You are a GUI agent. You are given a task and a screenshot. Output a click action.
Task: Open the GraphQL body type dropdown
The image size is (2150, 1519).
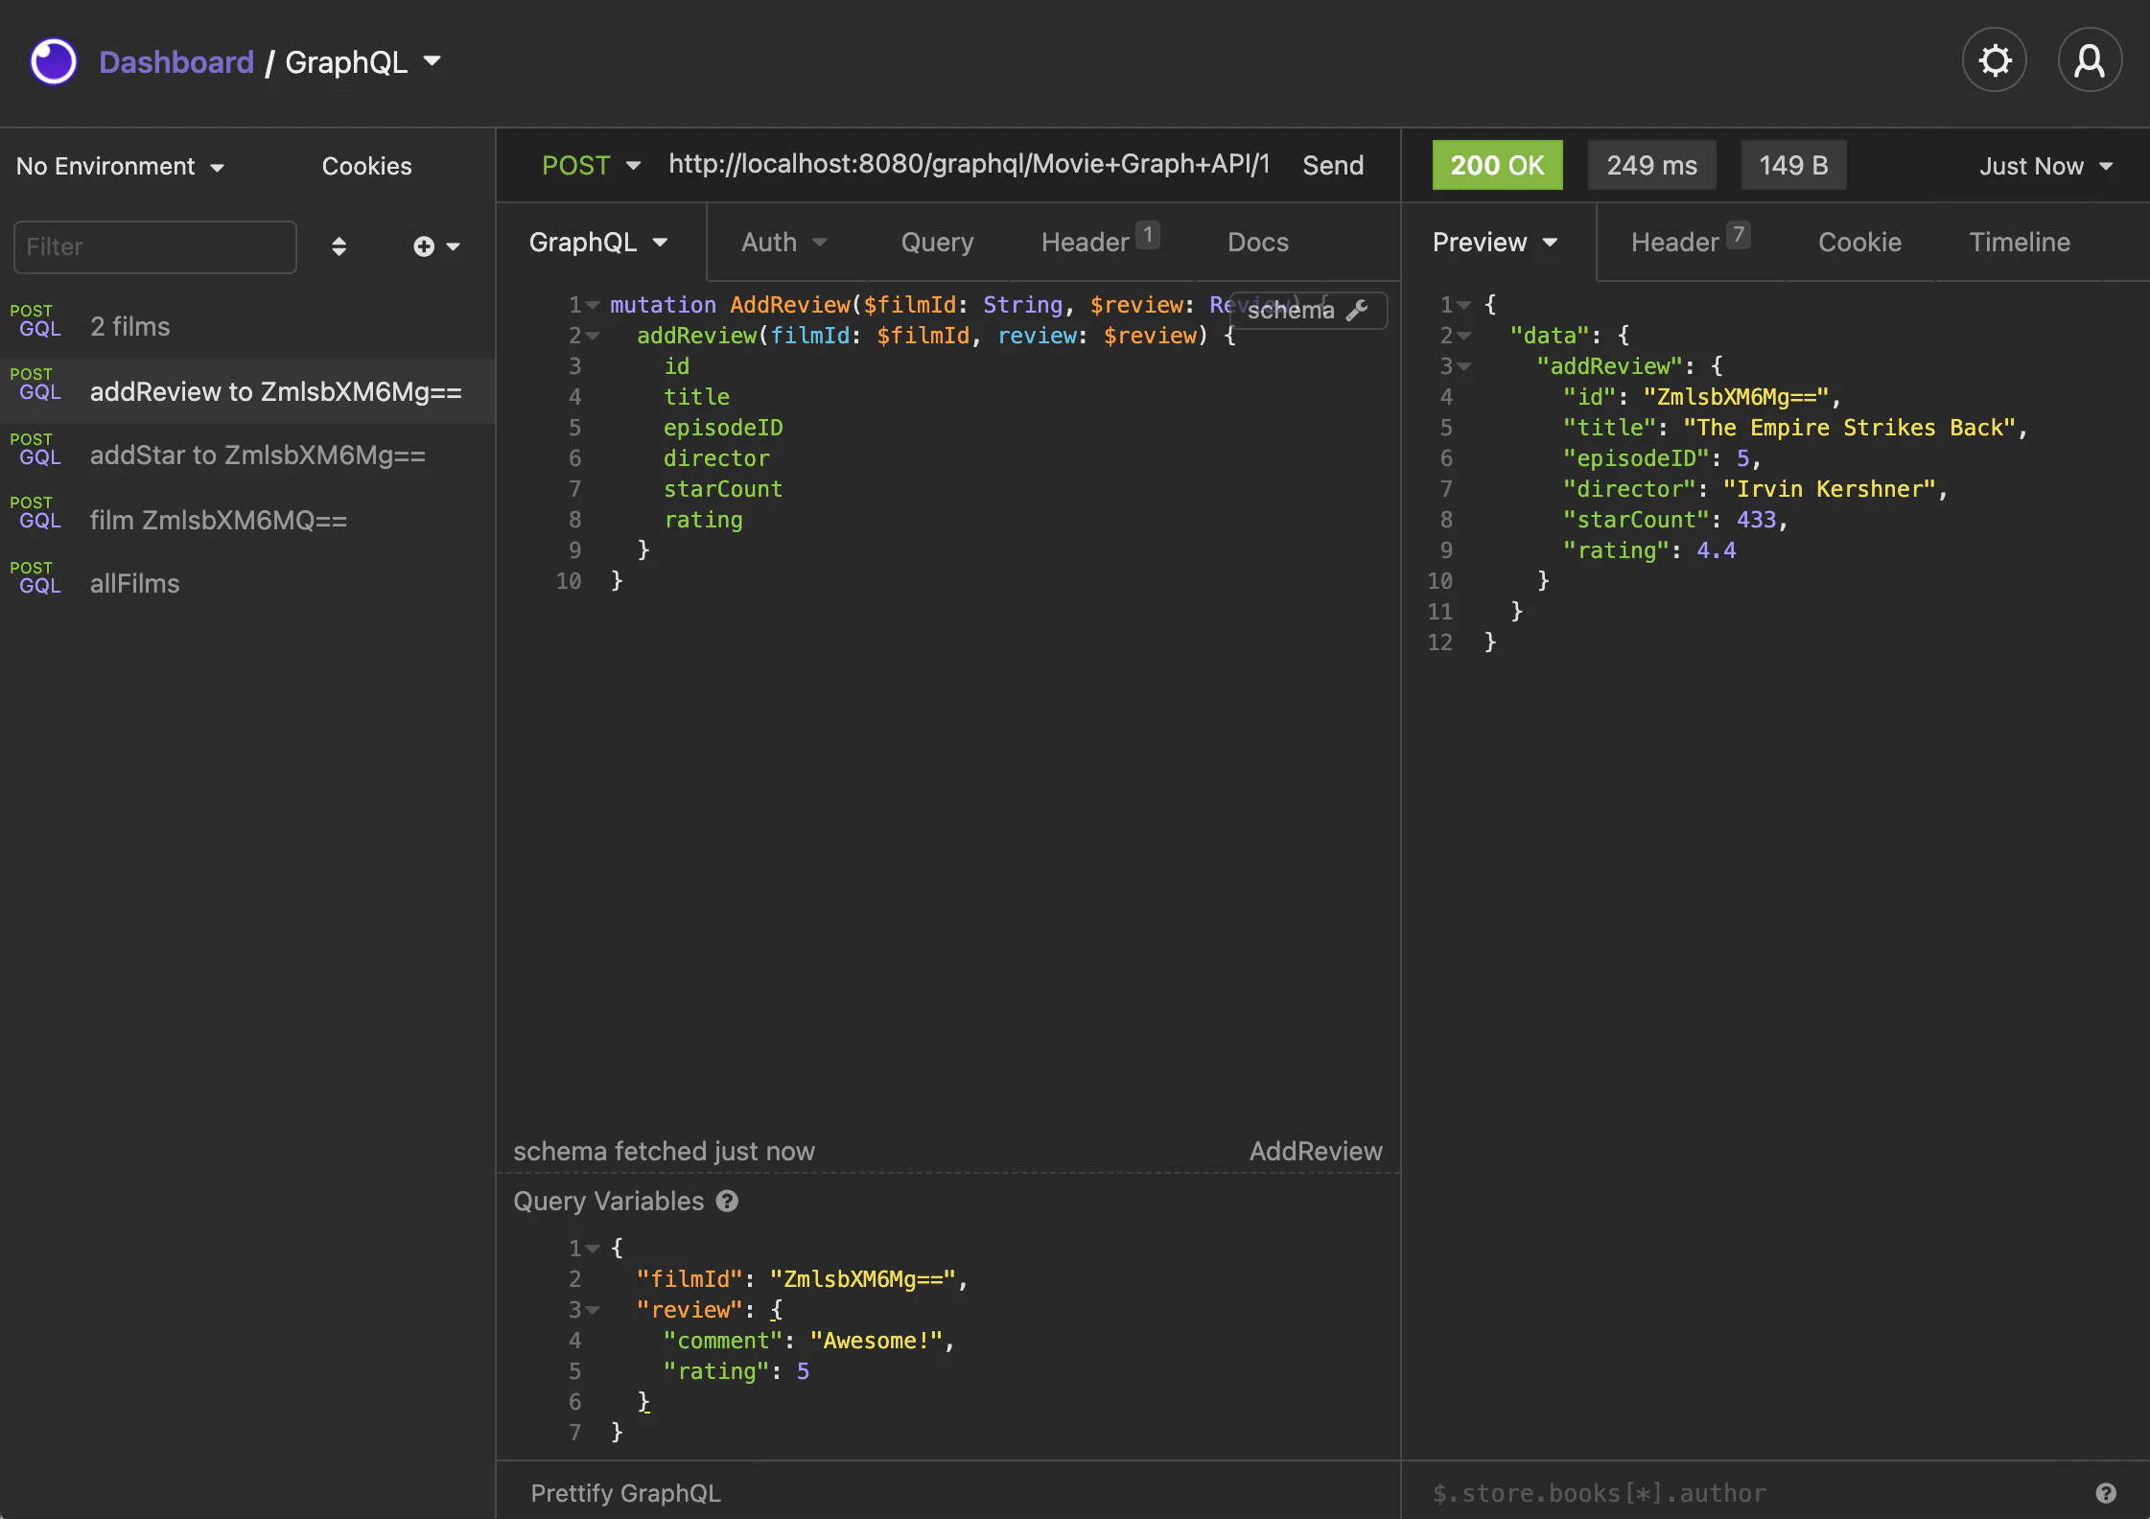[x=598, y=242]
